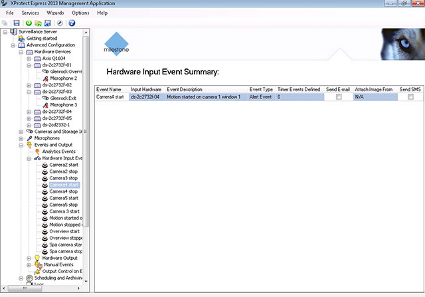Open the Services menu

click(x=30, y=13)
